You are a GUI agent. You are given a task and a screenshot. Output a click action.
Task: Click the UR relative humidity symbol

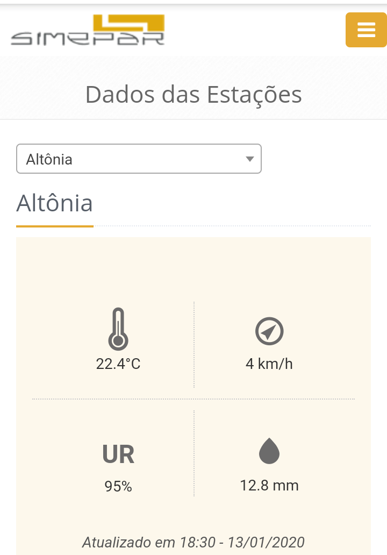[x=118, y=454]
